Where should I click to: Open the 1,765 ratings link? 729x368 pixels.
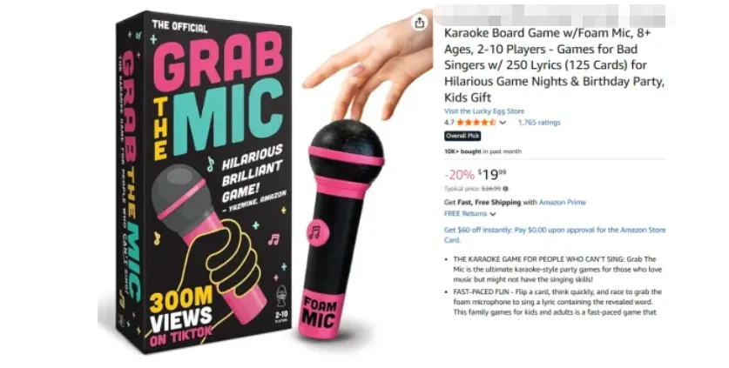pos(539,123)
